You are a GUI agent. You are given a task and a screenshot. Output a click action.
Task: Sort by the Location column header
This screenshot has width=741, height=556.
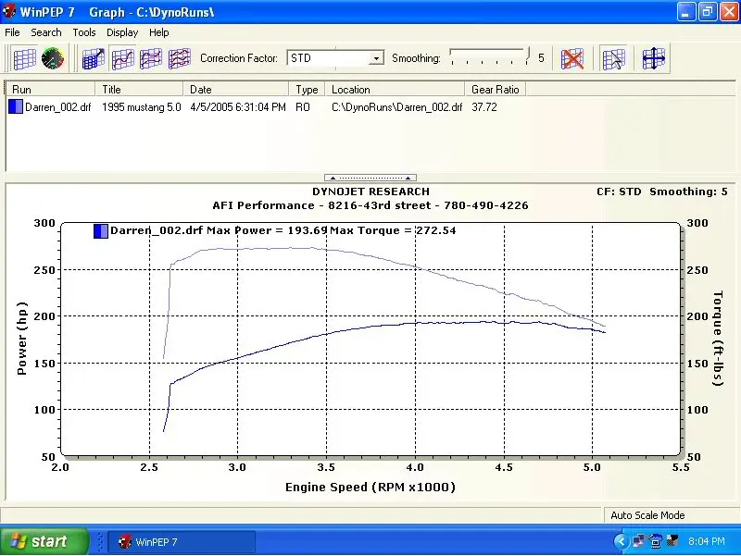pyautogui.click(x=395, y=89)
